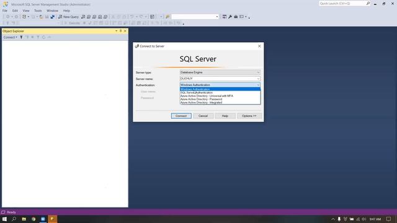Open the Edit menu

click(x=15, y=11)
